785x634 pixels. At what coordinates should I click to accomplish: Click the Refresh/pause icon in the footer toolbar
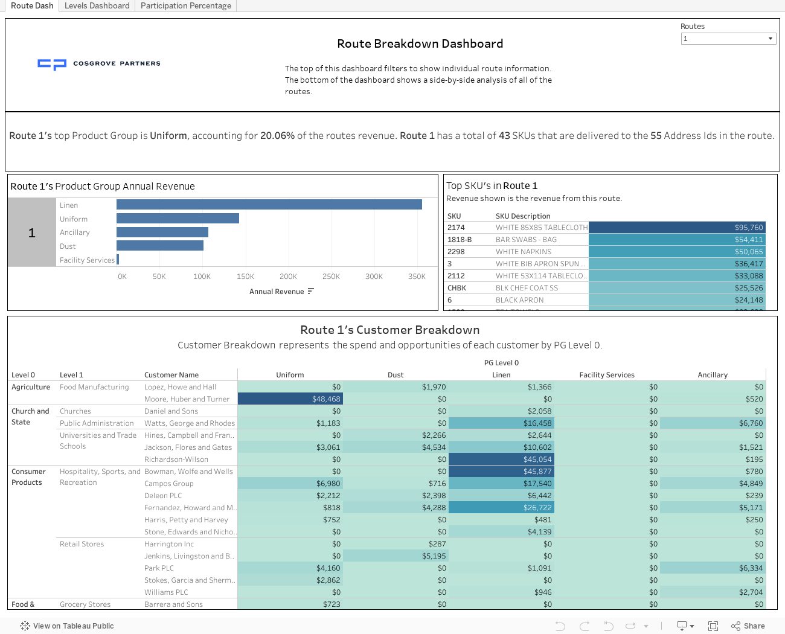point(630,626)
